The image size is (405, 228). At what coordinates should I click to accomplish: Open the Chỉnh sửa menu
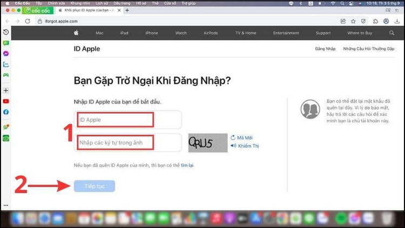coord(56,3)
